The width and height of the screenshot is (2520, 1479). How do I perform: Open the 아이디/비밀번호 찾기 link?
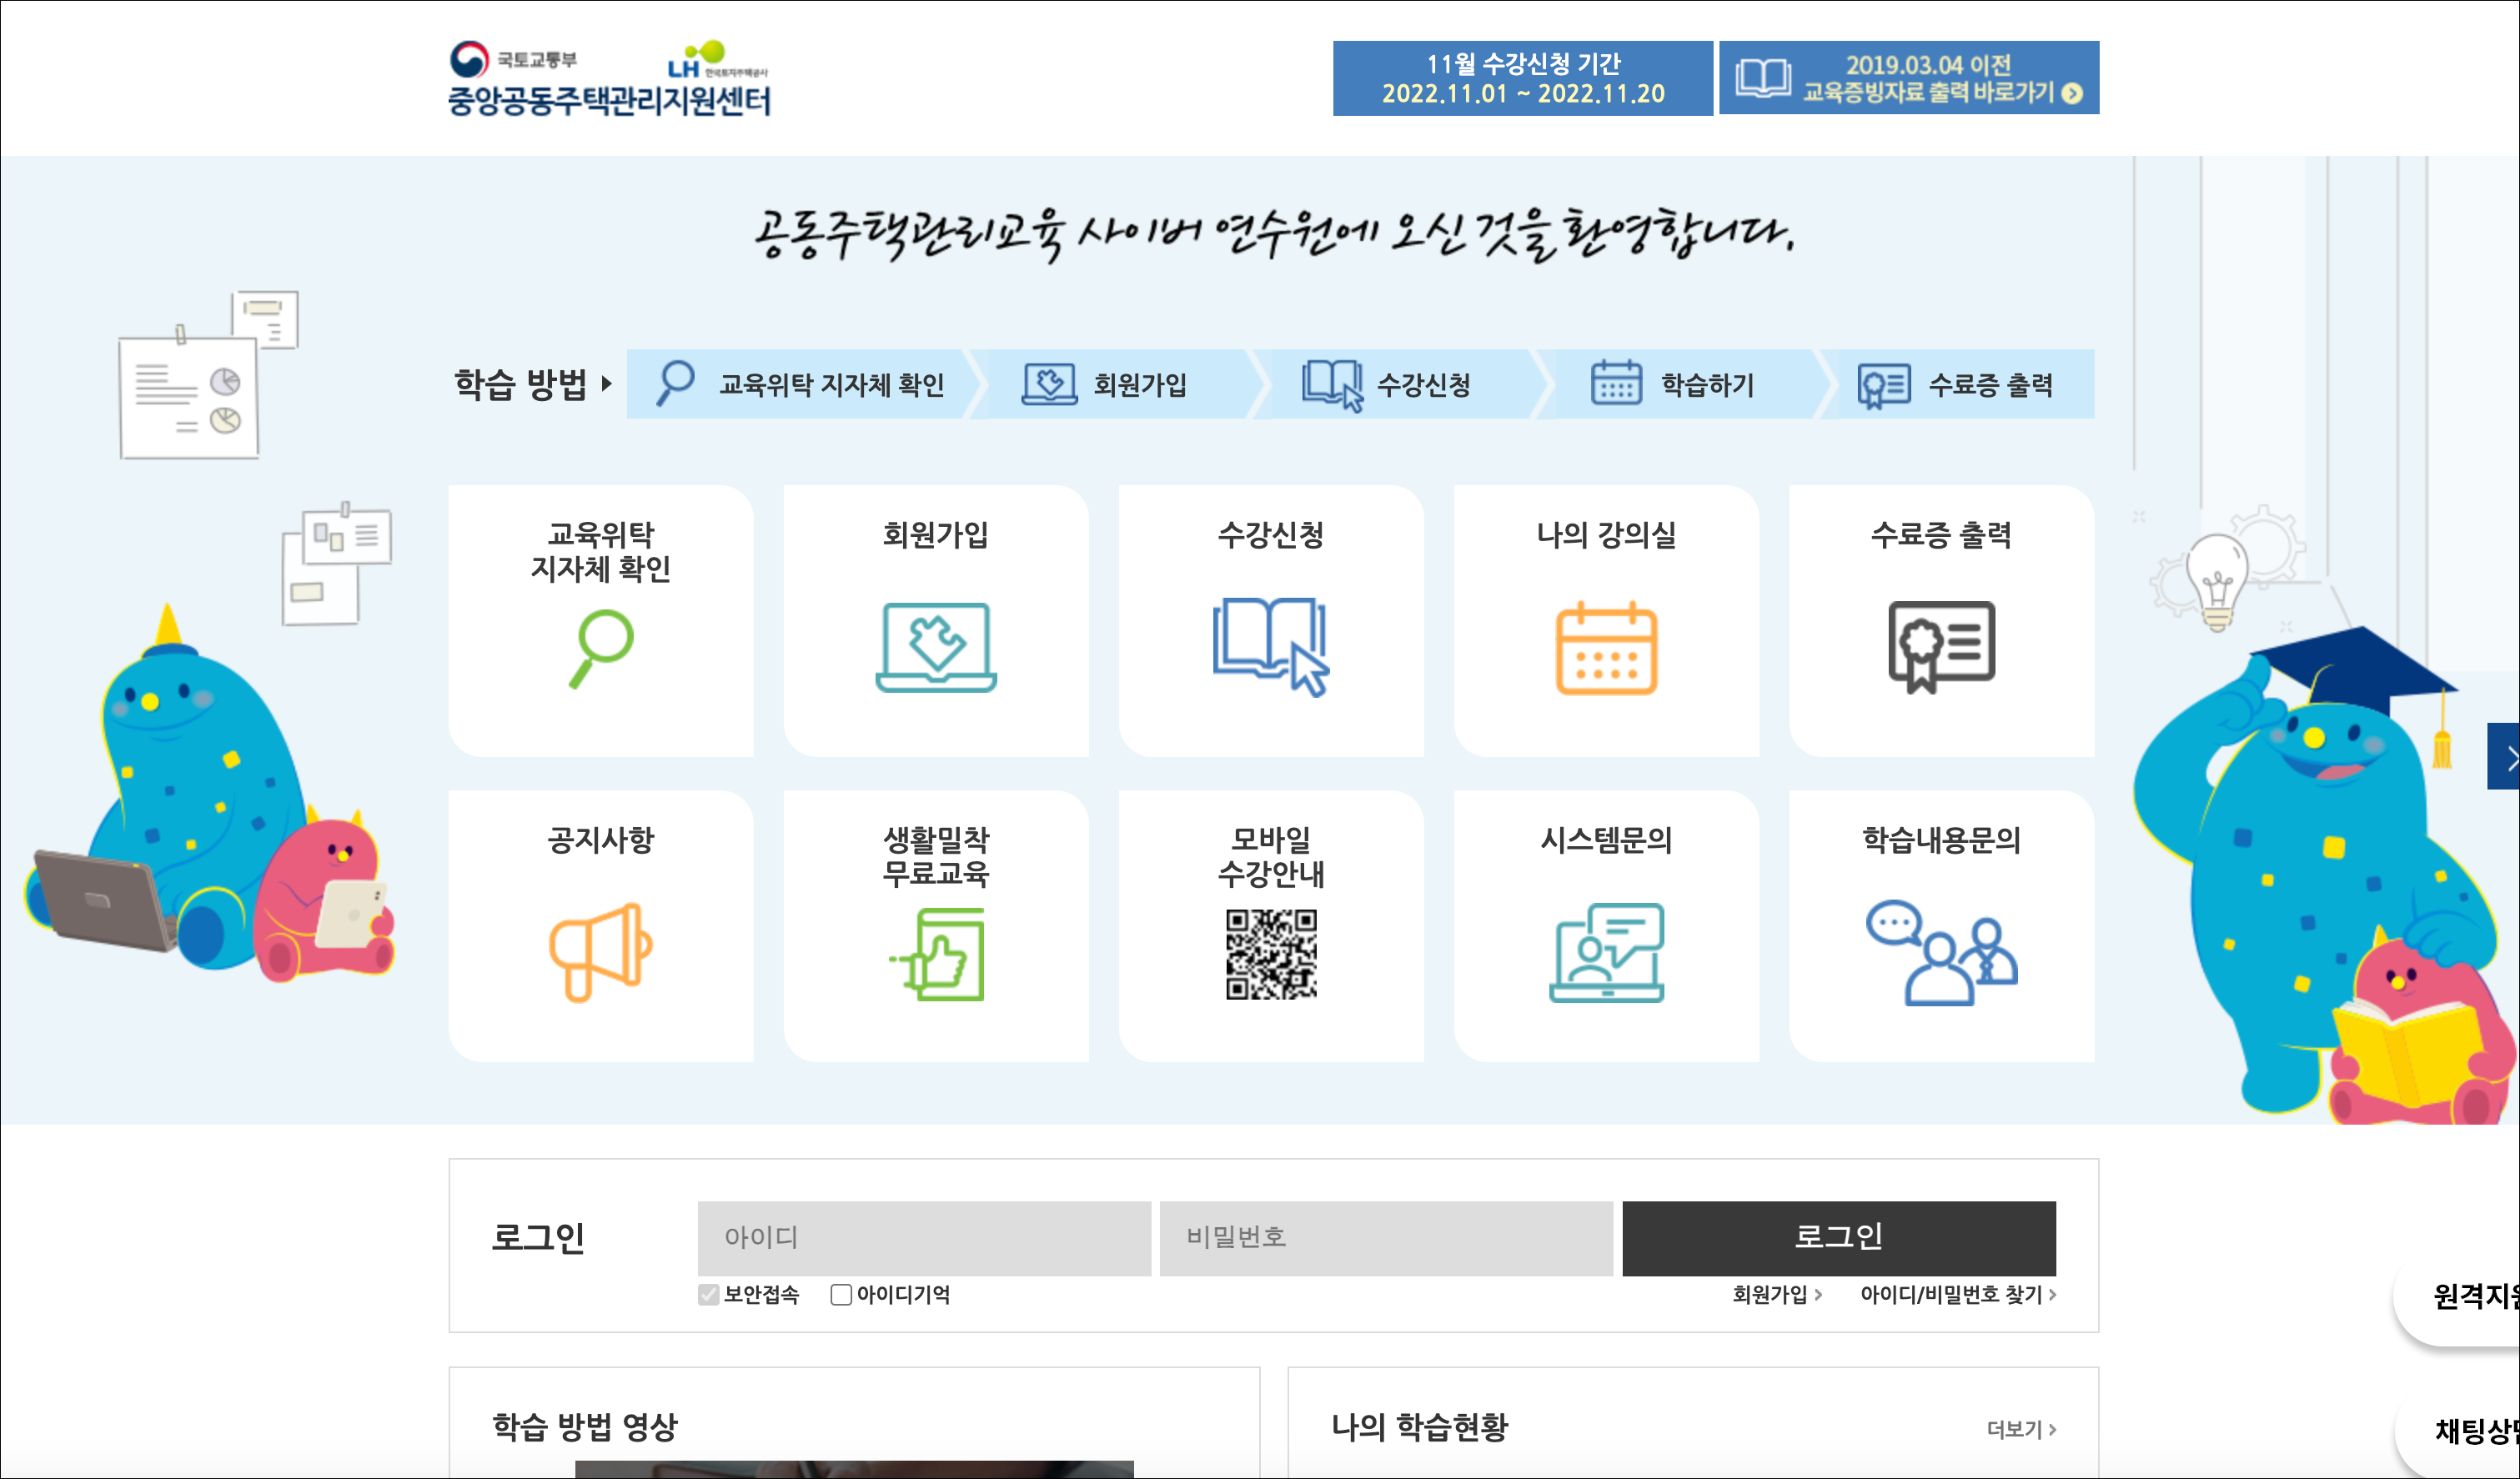coord(1957,1295)
